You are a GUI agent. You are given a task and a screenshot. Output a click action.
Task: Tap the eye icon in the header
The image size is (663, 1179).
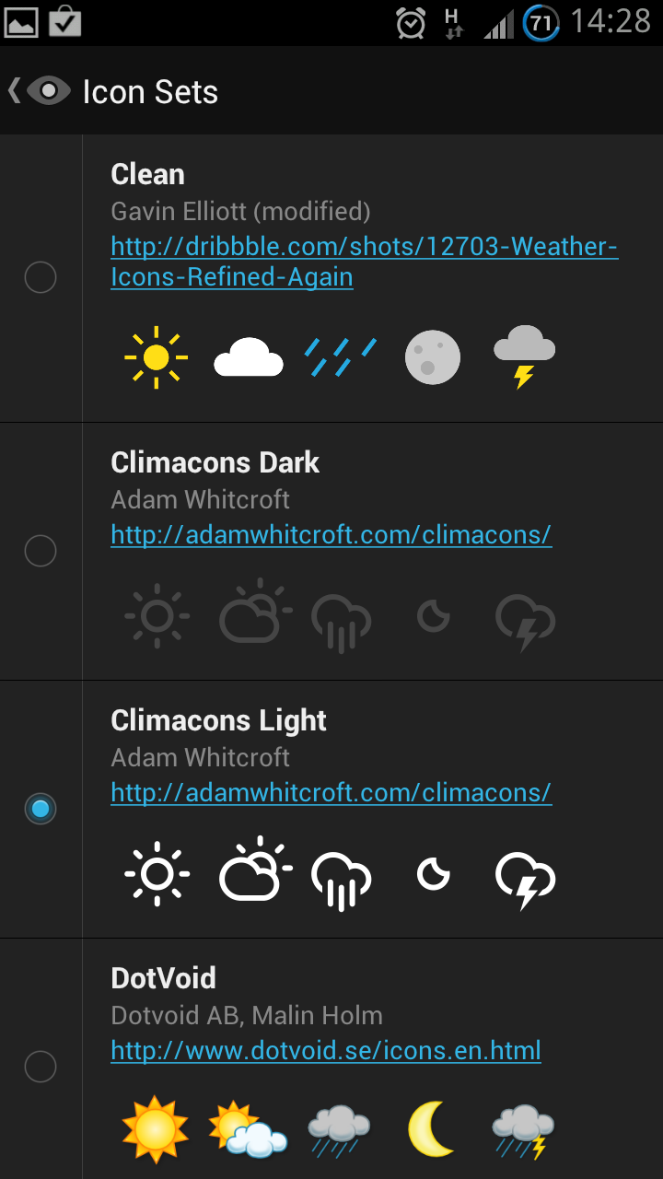(50, 90)
